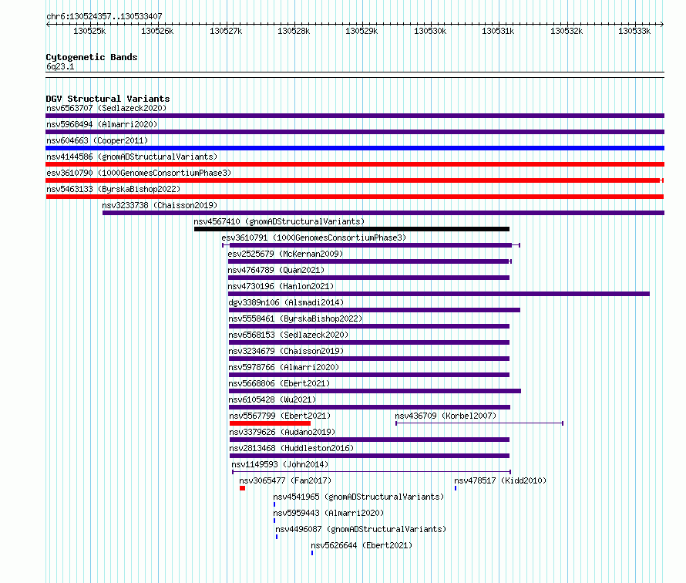686x583 pixels.
Task: Select the nsv6568153 (Sedlazeck2020) label
Action: tap(288, 335)
